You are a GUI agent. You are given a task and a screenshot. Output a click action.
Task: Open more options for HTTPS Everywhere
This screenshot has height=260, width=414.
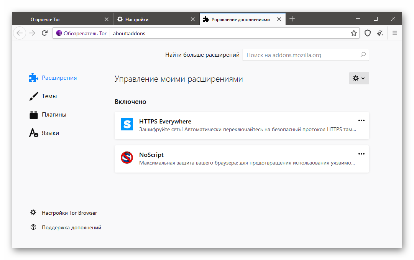[361, 120]
